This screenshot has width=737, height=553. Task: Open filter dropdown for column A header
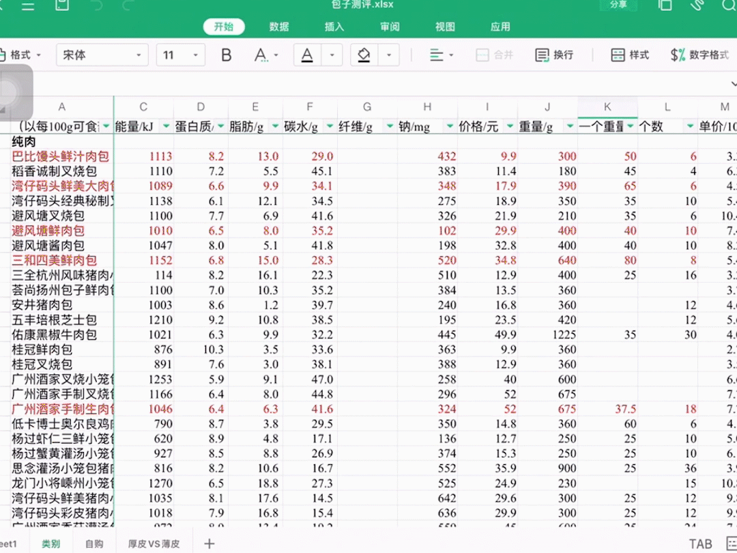click(106, 126)
